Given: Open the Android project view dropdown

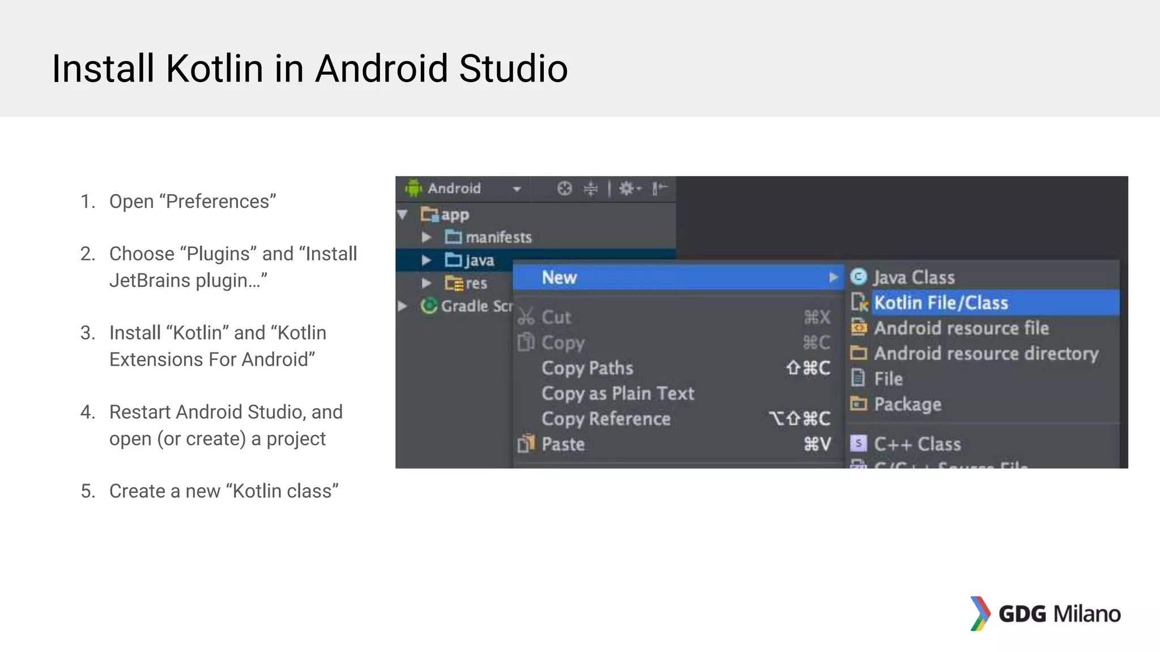Looking at the screenshot, I should (517, 189).
